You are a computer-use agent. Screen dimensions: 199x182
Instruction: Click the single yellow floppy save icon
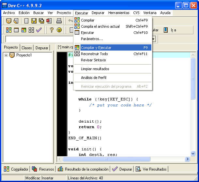[x=34, y=21]
